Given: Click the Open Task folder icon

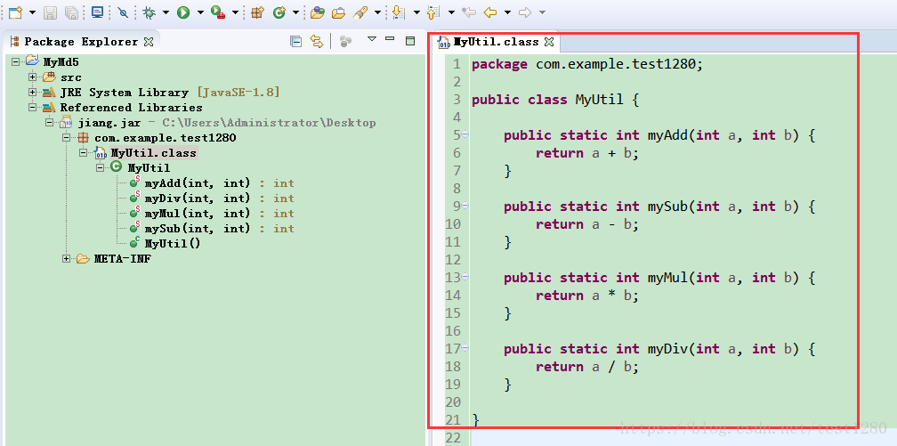Looking at the screenshot, I should click(339, 12).
